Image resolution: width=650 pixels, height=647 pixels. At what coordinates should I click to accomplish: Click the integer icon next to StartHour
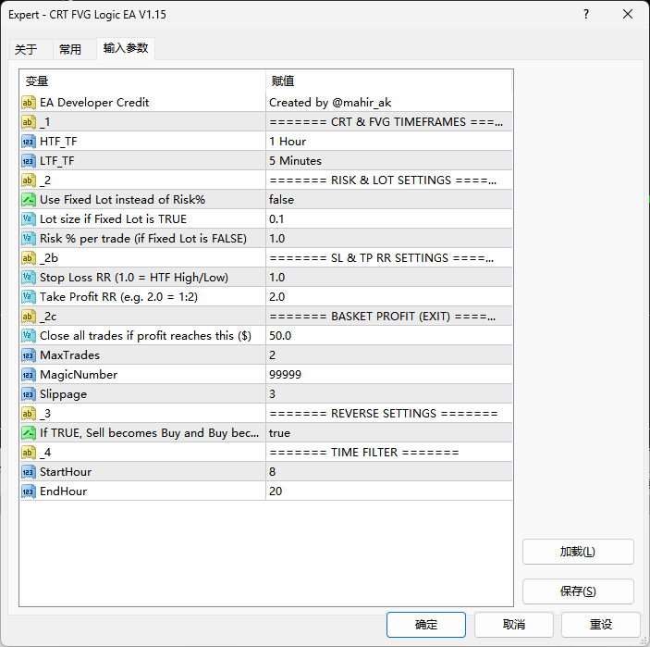pyautogui.click(x=29, y=472)
